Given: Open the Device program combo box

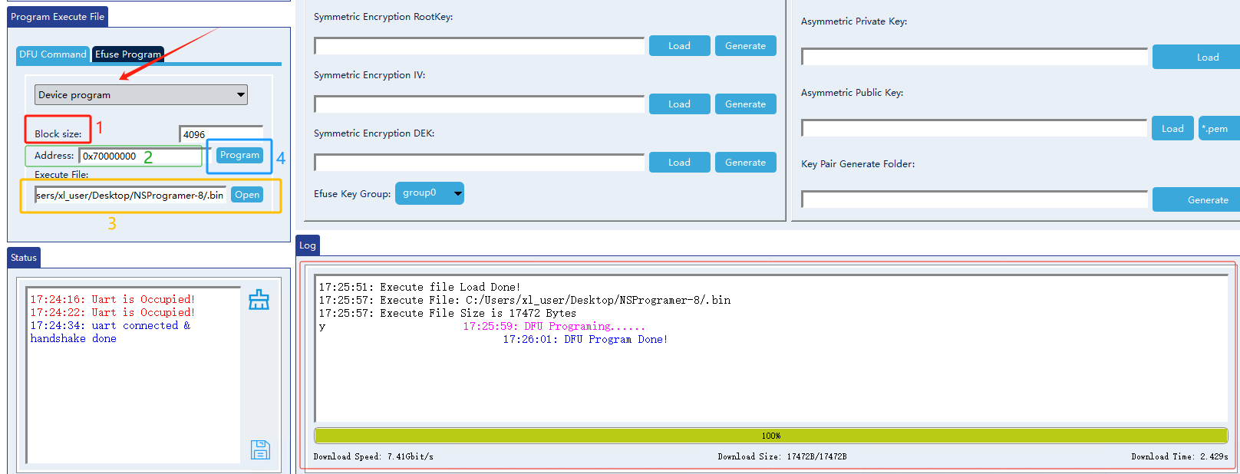Looking at the screenshot, I should pos(141,95).
